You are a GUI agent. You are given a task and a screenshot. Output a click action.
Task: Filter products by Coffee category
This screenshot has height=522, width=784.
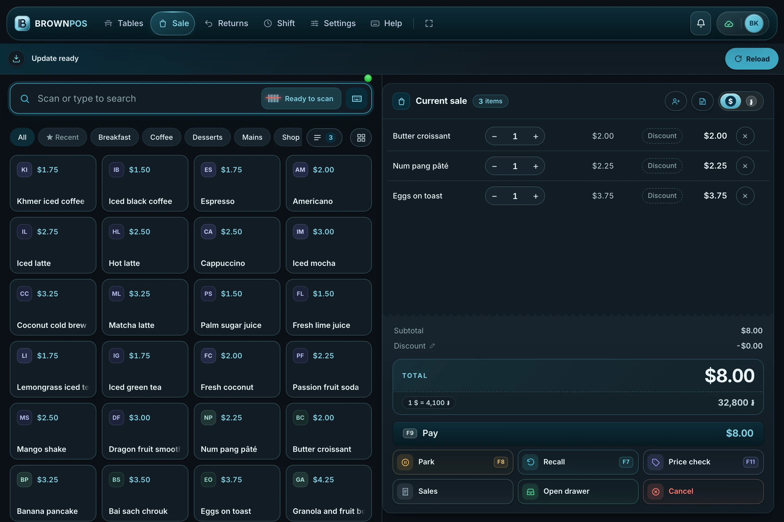(x=161, y=137)
